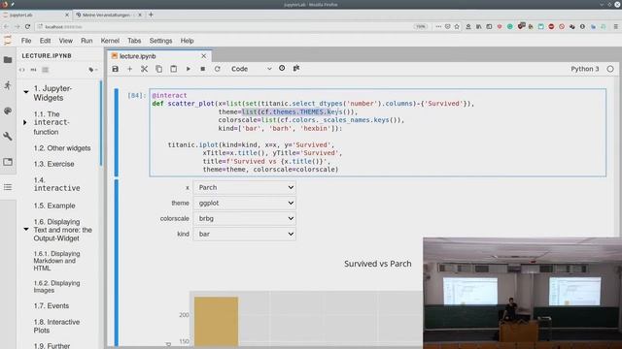This screenshot has height=349, width=622.
Task: Insert a new cell with the plus icon
Action: point(129,69)
